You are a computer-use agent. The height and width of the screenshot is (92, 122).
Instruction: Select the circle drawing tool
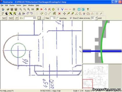(46, 14)
